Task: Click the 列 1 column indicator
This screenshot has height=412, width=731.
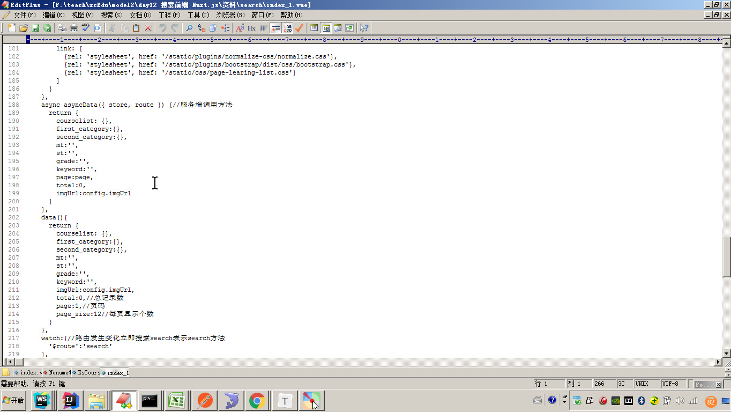Action: (579, 384)
